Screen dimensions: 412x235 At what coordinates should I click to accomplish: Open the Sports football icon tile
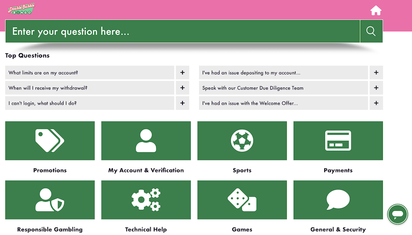pyautogui.click(x=242, y=141)
